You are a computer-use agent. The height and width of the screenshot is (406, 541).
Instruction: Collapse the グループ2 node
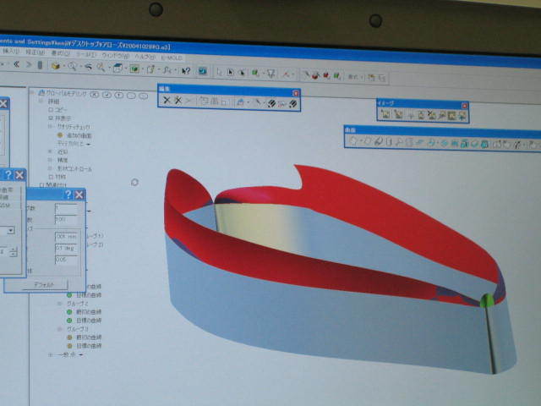tap(60, 304)
